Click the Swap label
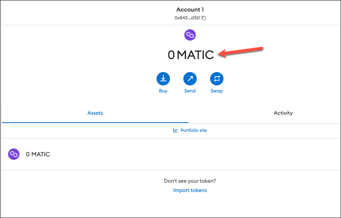The image size is (341, 218). point(216,91)
